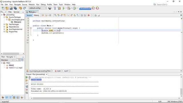183x103 pixels.
Task: Click the Start Macro Recording red circle
Action: [89, 15]
